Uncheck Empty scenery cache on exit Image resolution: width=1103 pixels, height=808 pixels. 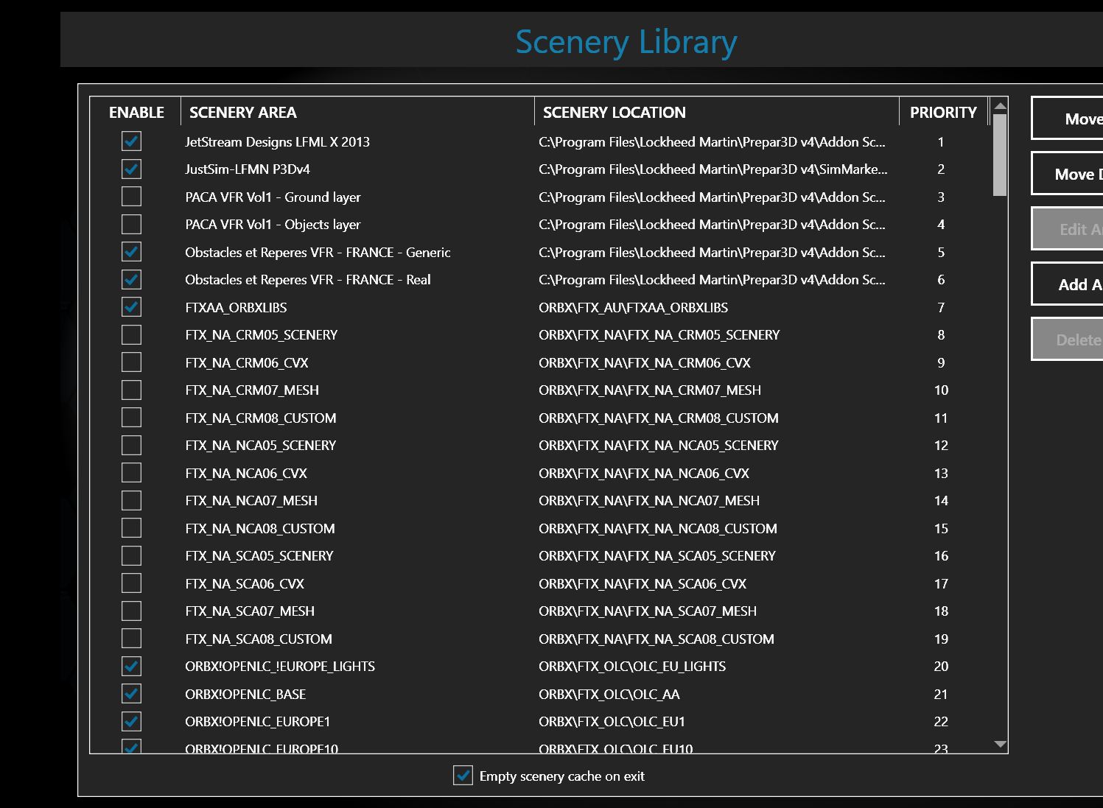(x=463, y=776)
